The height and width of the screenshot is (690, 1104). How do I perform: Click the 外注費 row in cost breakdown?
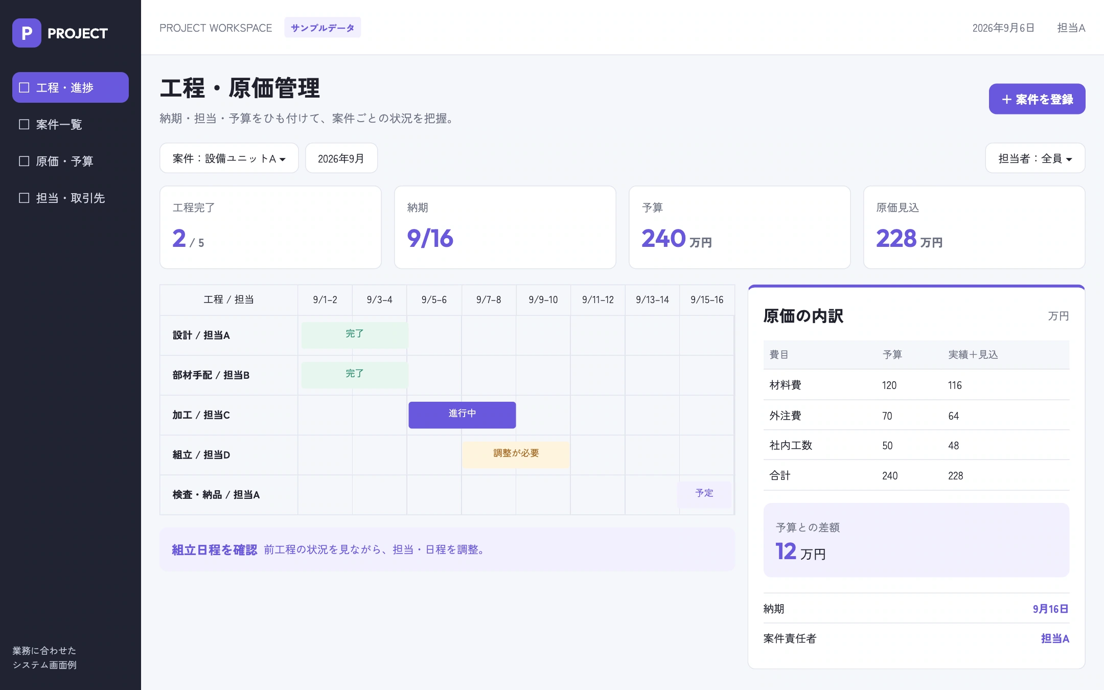click(x=916, y=415)
